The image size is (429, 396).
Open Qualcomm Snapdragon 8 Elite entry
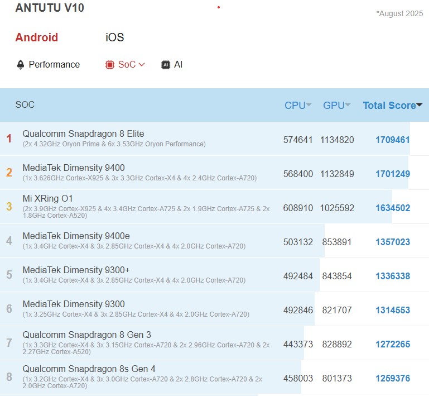pyautogui.click(x=83, y=133)
